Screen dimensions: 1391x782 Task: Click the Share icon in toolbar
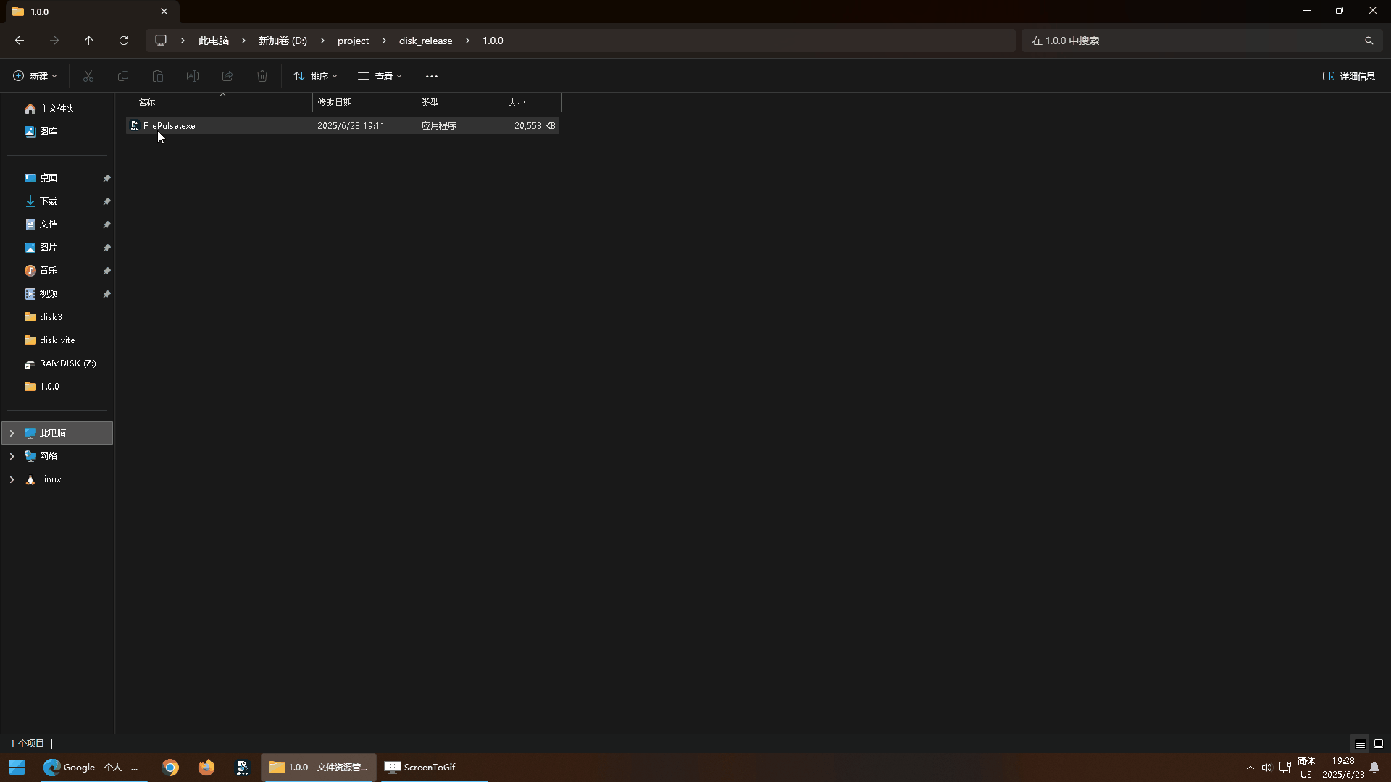[x=227, y=76]
